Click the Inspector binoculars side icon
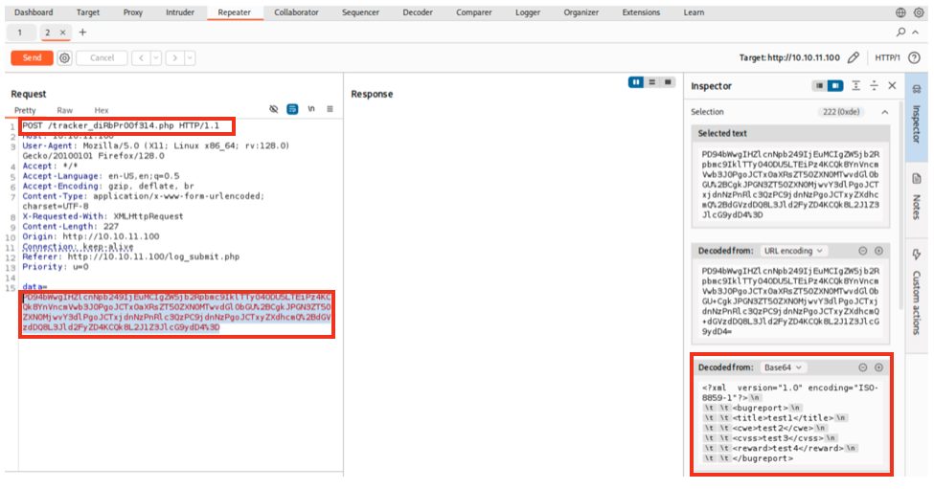 tap(916, 89)
